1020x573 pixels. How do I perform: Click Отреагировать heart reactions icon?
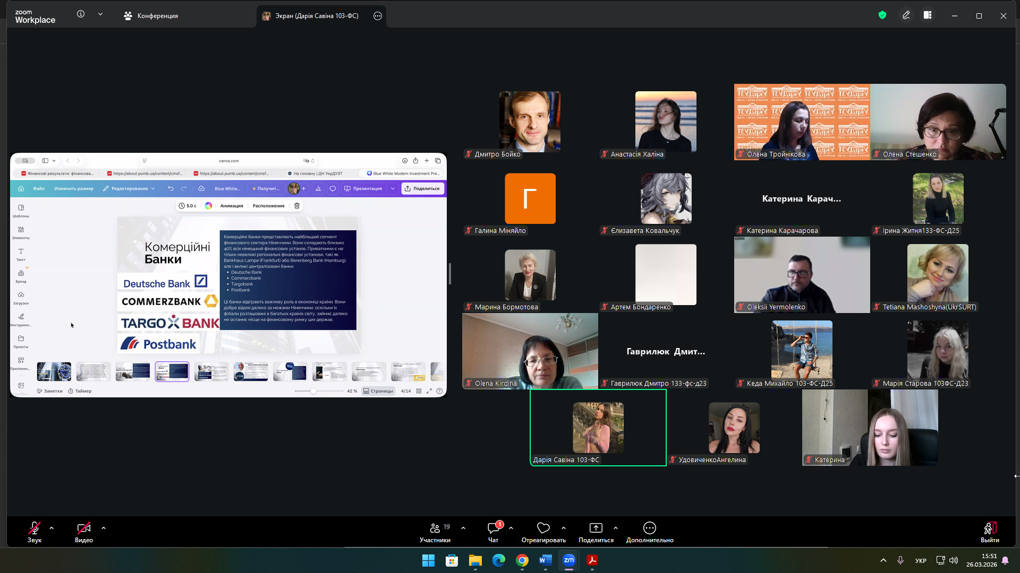point(543,528)
